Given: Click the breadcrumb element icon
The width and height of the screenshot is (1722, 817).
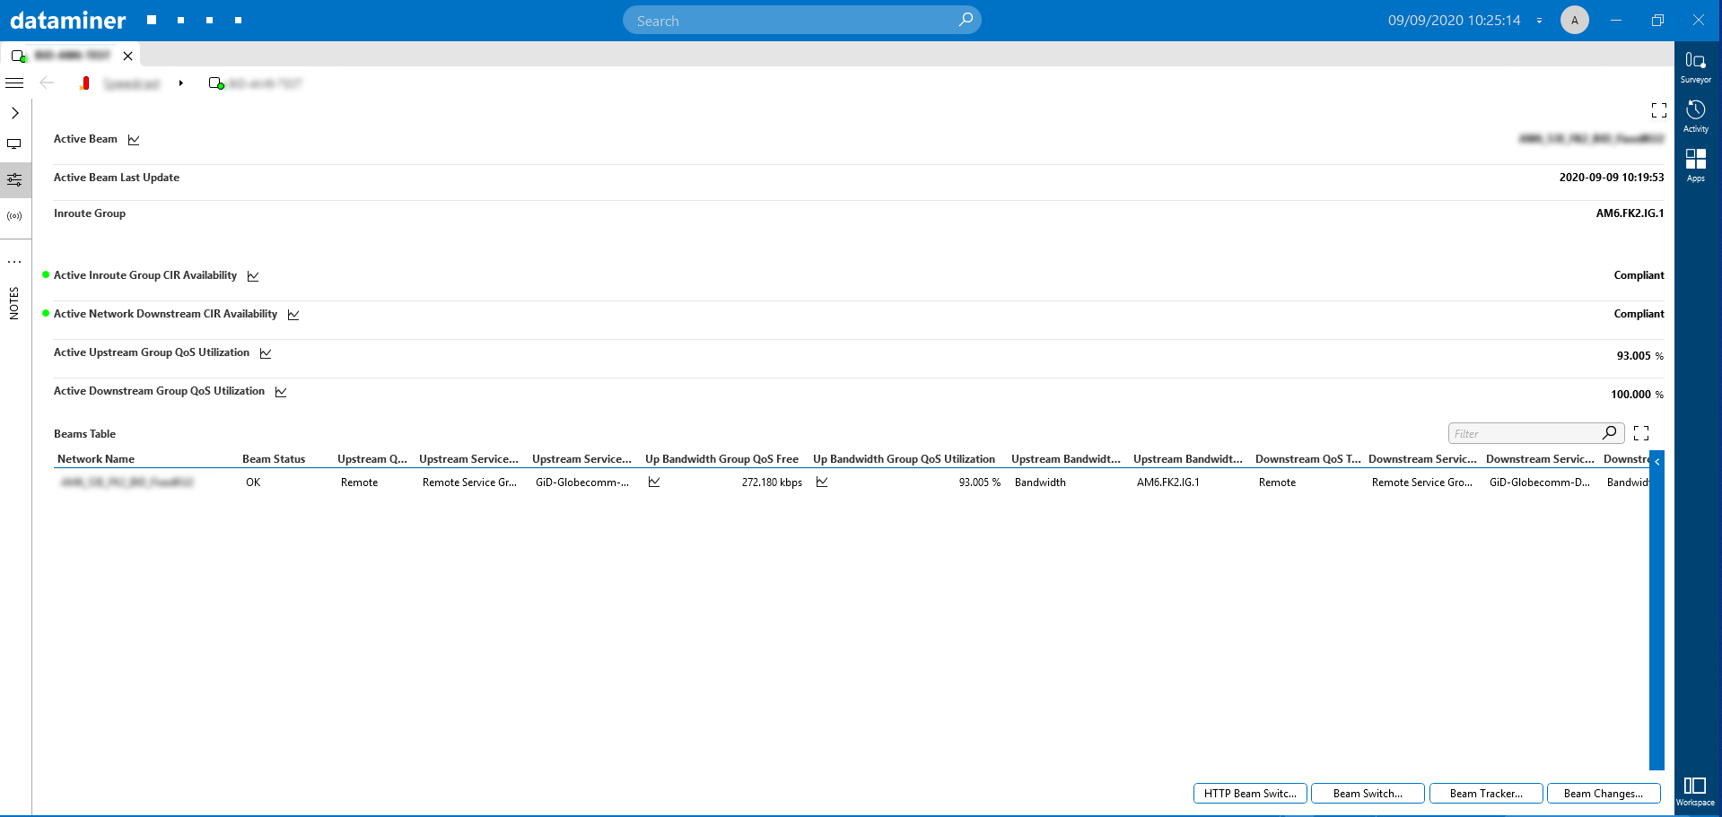Looking at the screenshot, I should pyautogui.click(x=216, y=83).
